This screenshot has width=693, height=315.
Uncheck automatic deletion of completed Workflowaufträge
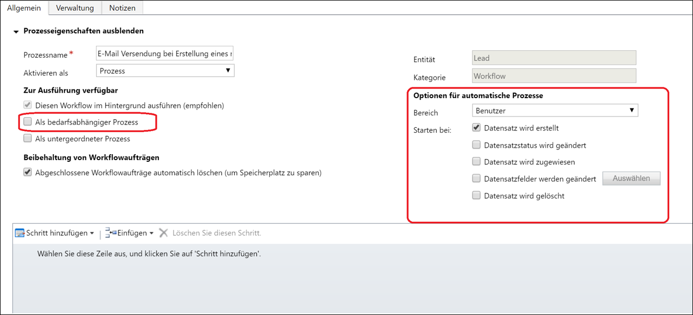[28, 172]
